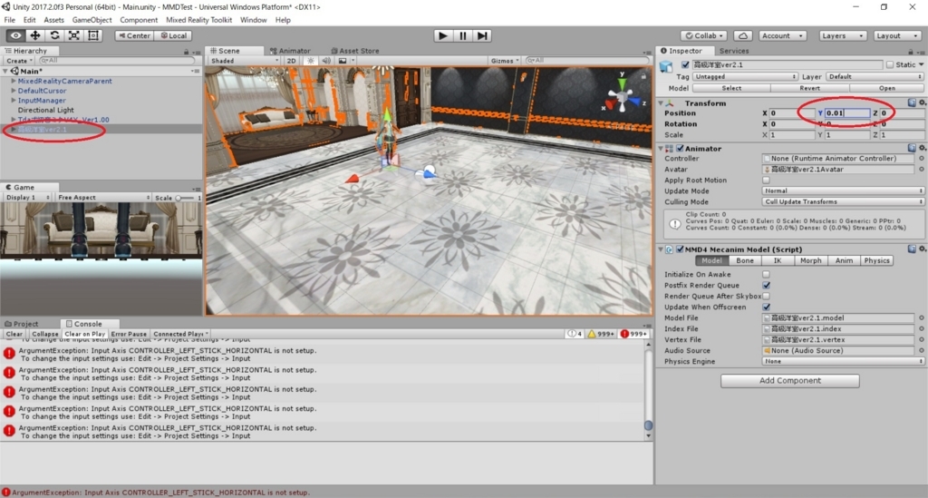Pick Audio Source object selector circle

click(921, 350)
